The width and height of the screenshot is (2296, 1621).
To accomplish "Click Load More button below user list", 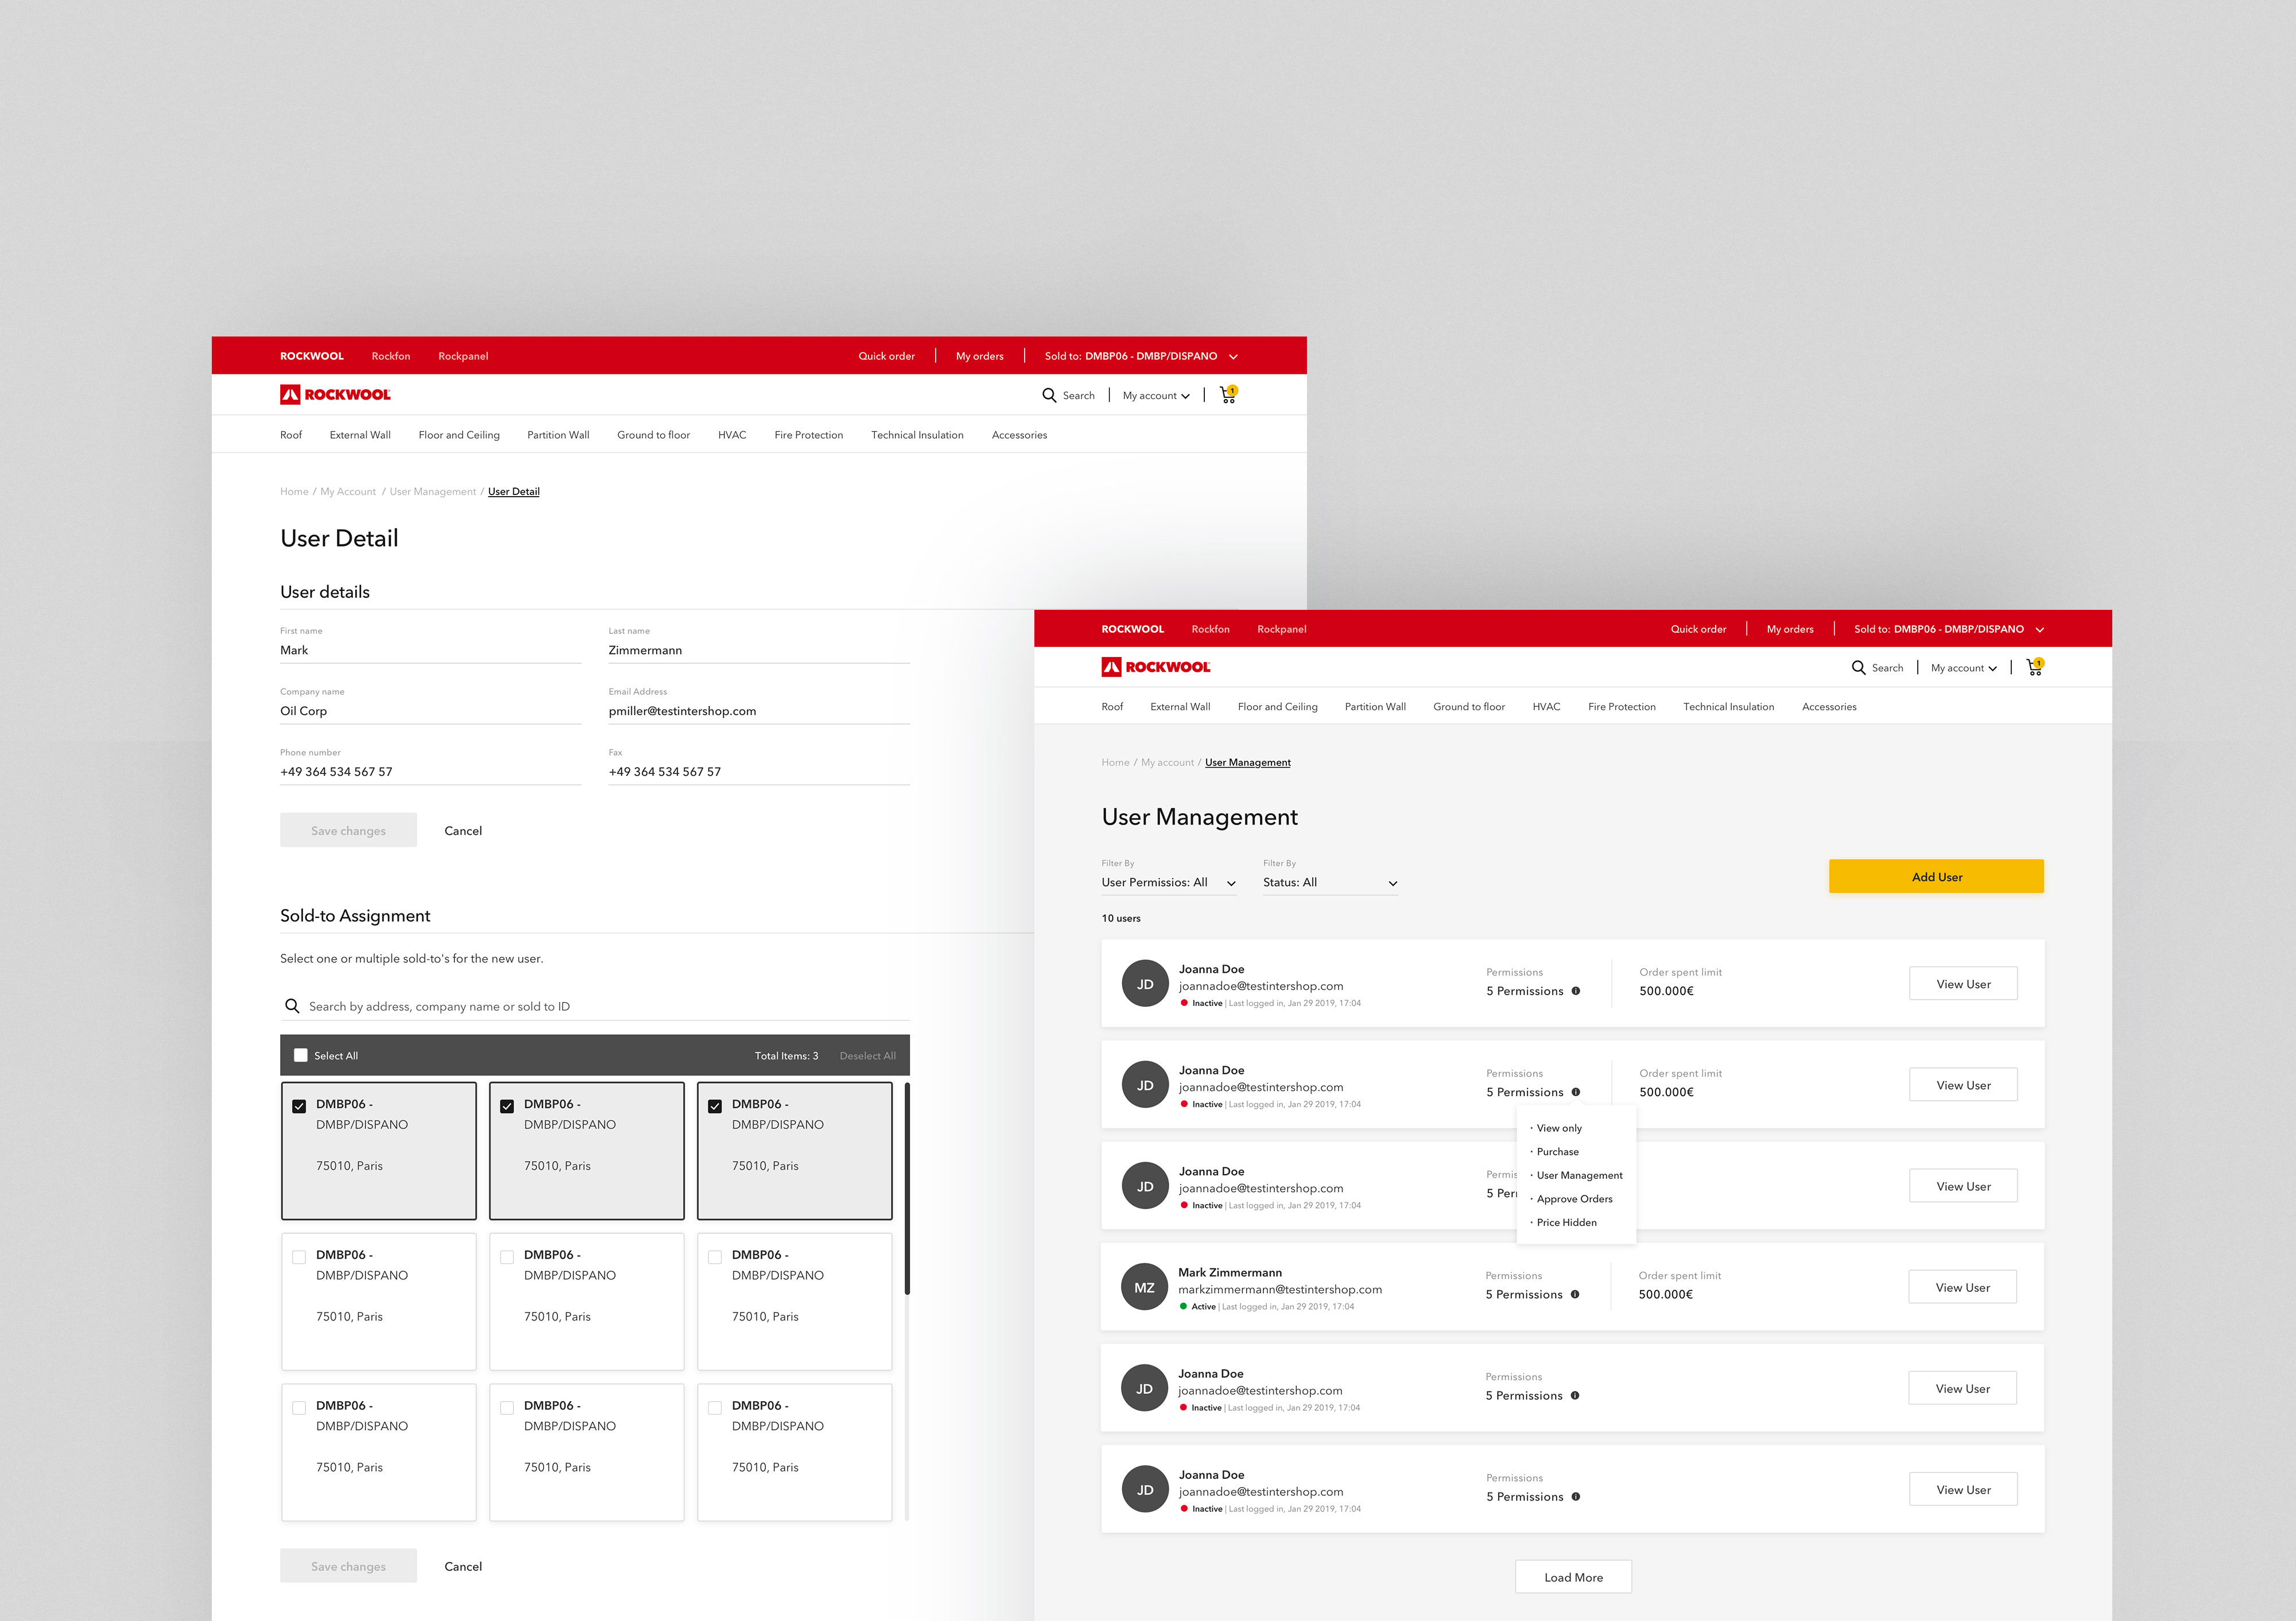I will point(1573,1577).
